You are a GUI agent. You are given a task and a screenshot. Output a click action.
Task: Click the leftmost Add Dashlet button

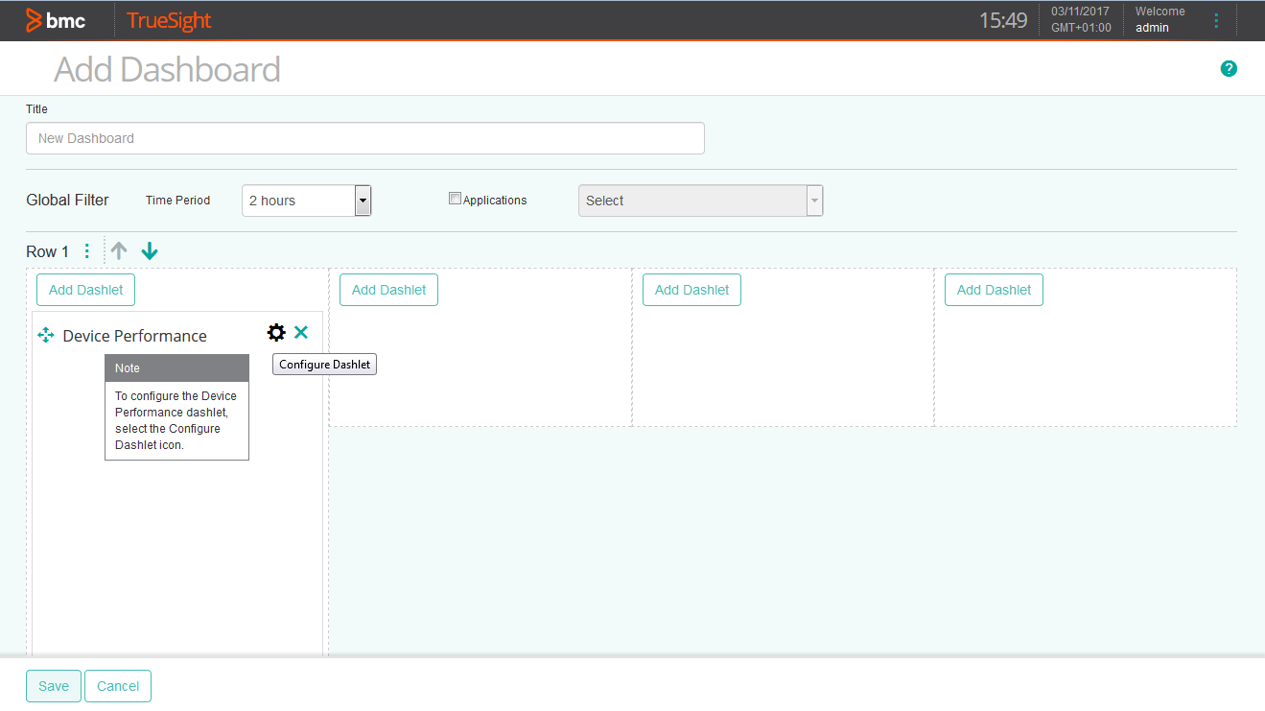point(85,289)
